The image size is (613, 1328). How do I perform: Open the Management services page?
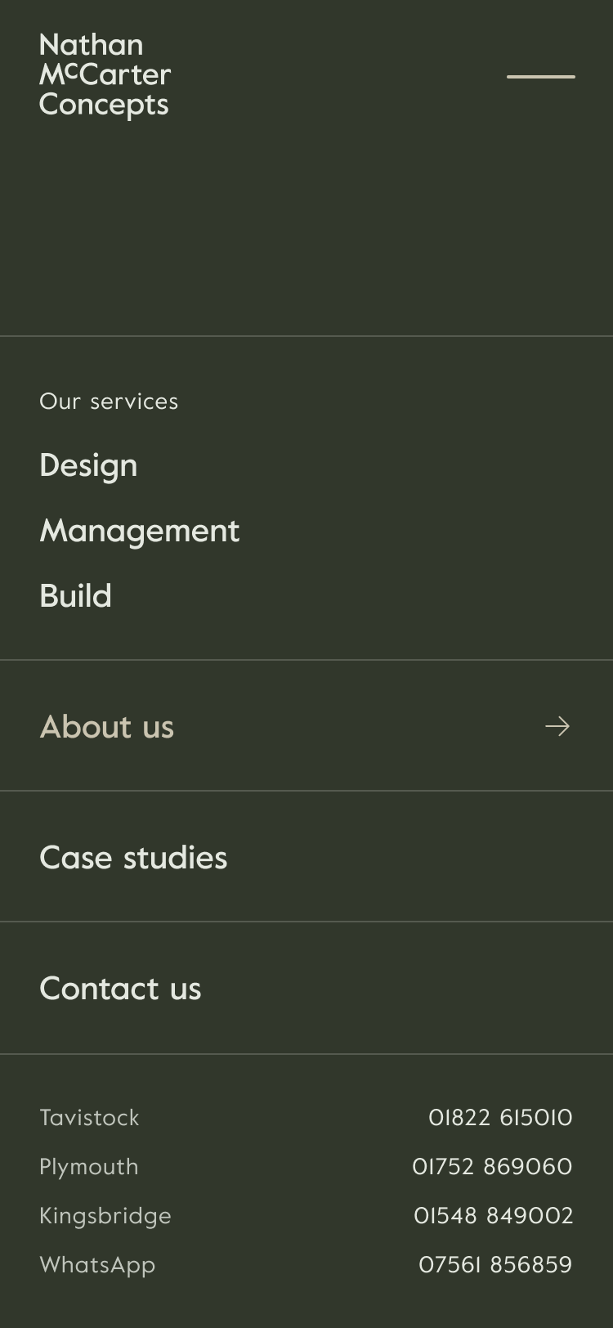click(x=140, y=530)
